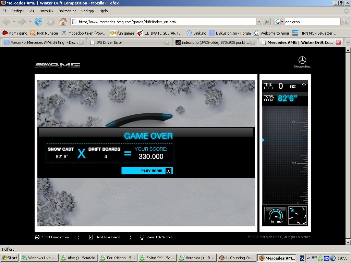Expand the address bar URL history dropdown

259,22
